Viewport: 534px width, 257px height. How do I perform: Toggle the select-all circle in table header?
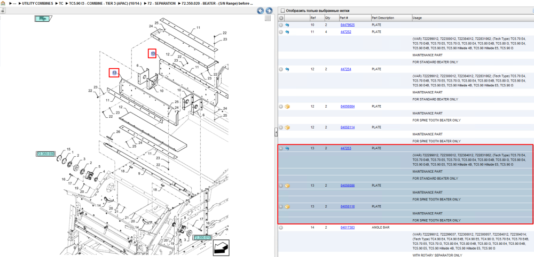281,18
